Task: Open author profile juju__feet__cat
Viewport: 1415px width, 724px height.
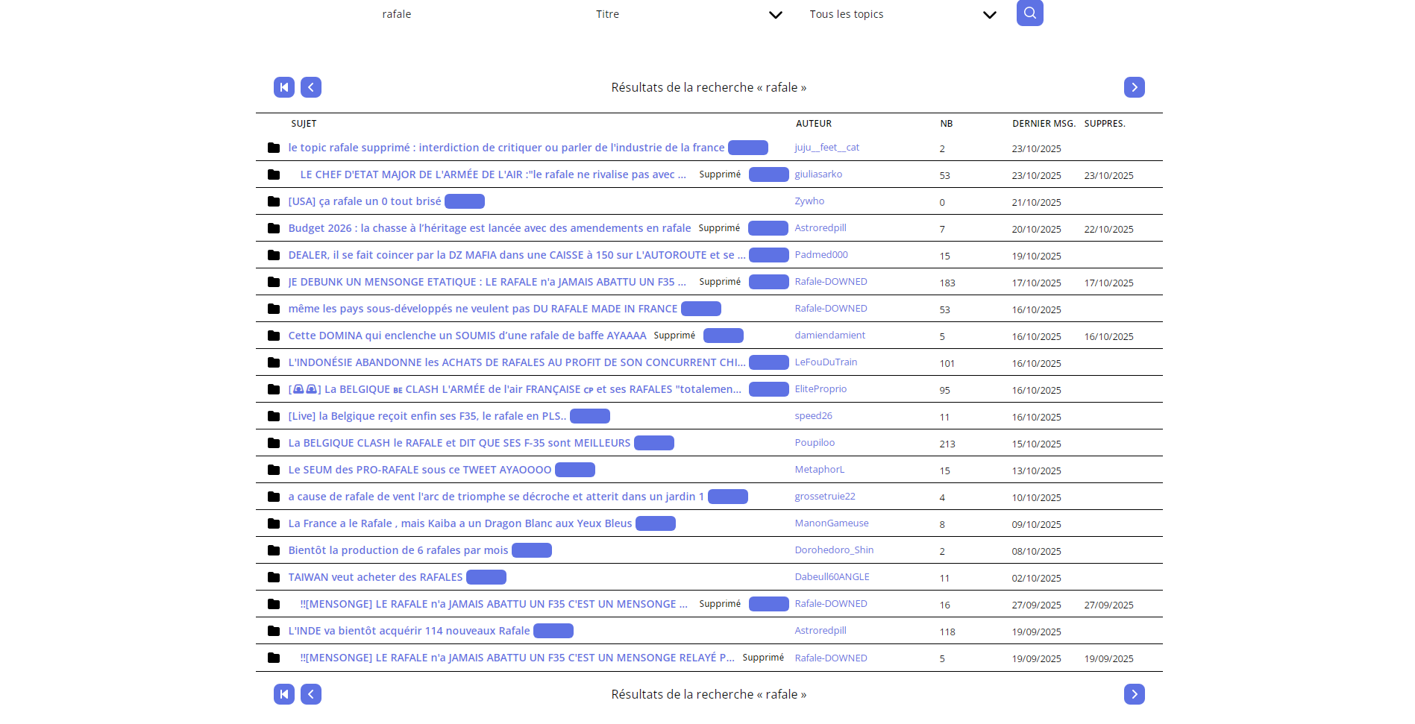Action: (x=826, y=148)
